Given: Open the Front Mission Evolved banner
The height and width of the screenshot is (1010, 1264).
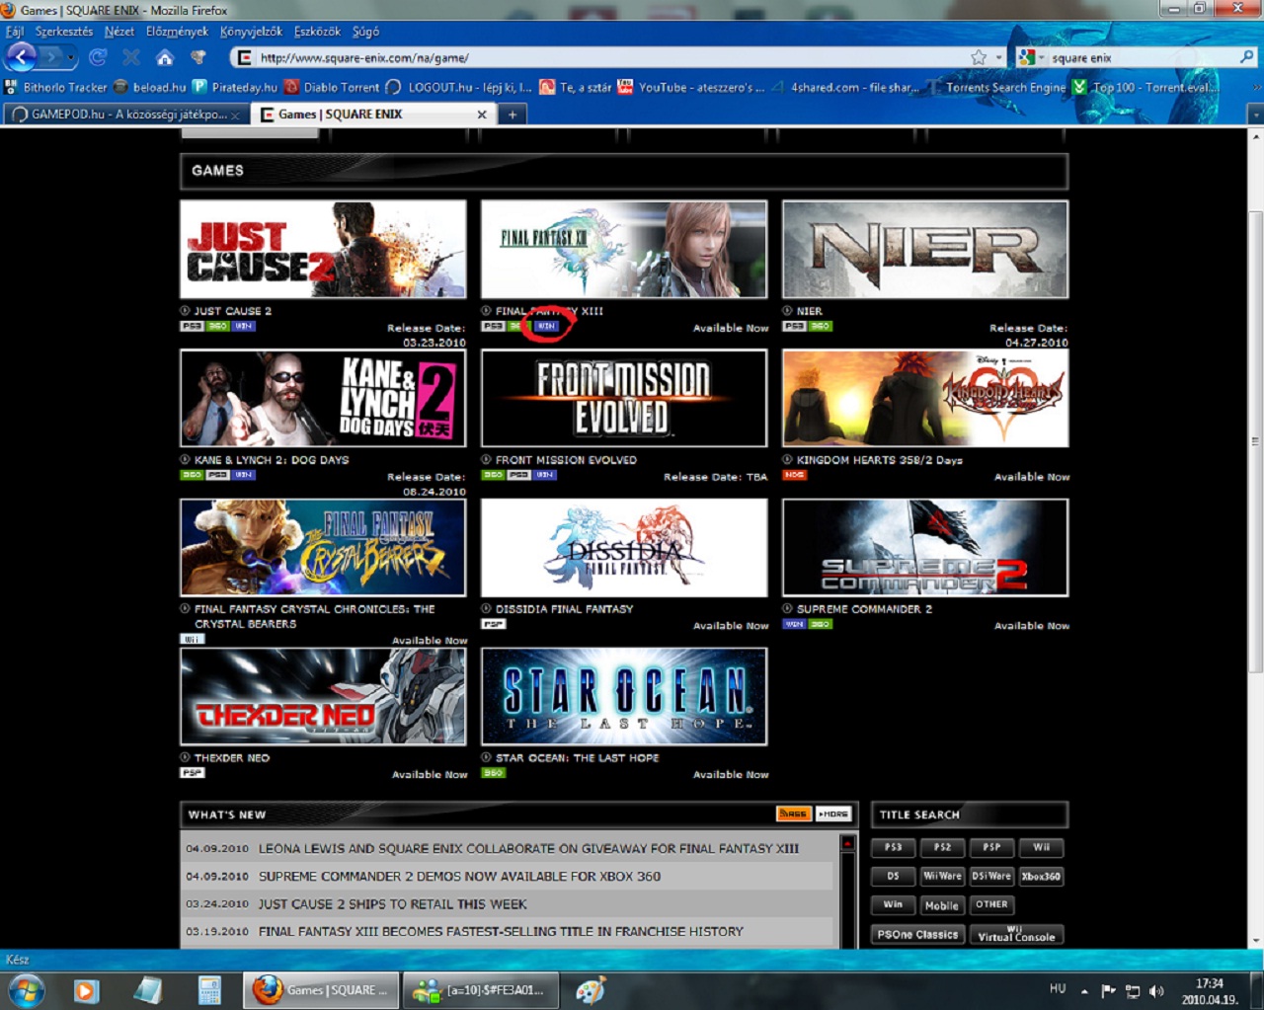Looking at the screenshot, I should pyautogui.click(x=624, y=398).
